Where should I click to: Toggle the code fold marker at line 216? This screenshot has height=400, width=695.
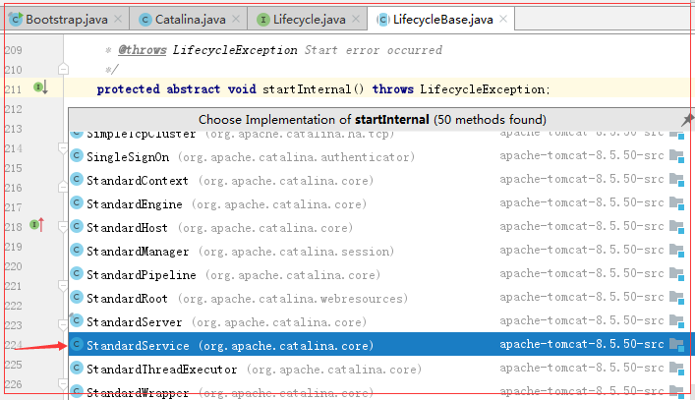[63, 188]
